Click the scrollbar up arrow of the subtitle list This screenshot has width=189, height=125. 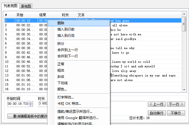click(x=184, y=14)
